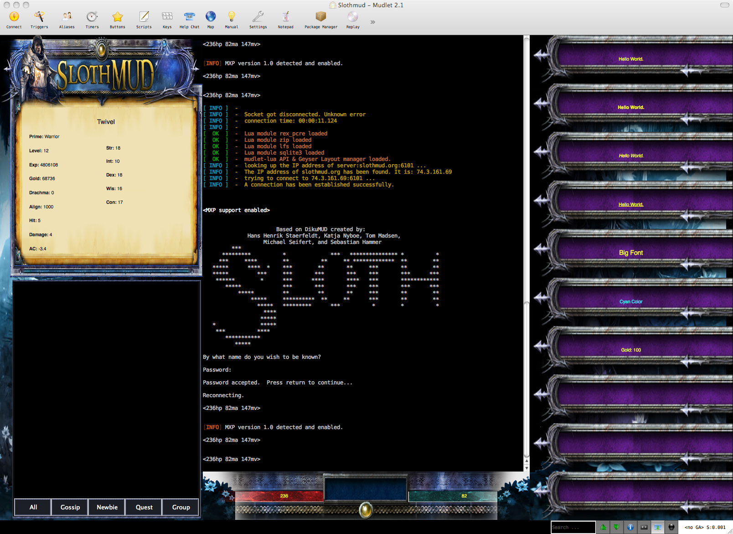Click the character name Twivel
733x534 pixels.
[x=106, y=122]
